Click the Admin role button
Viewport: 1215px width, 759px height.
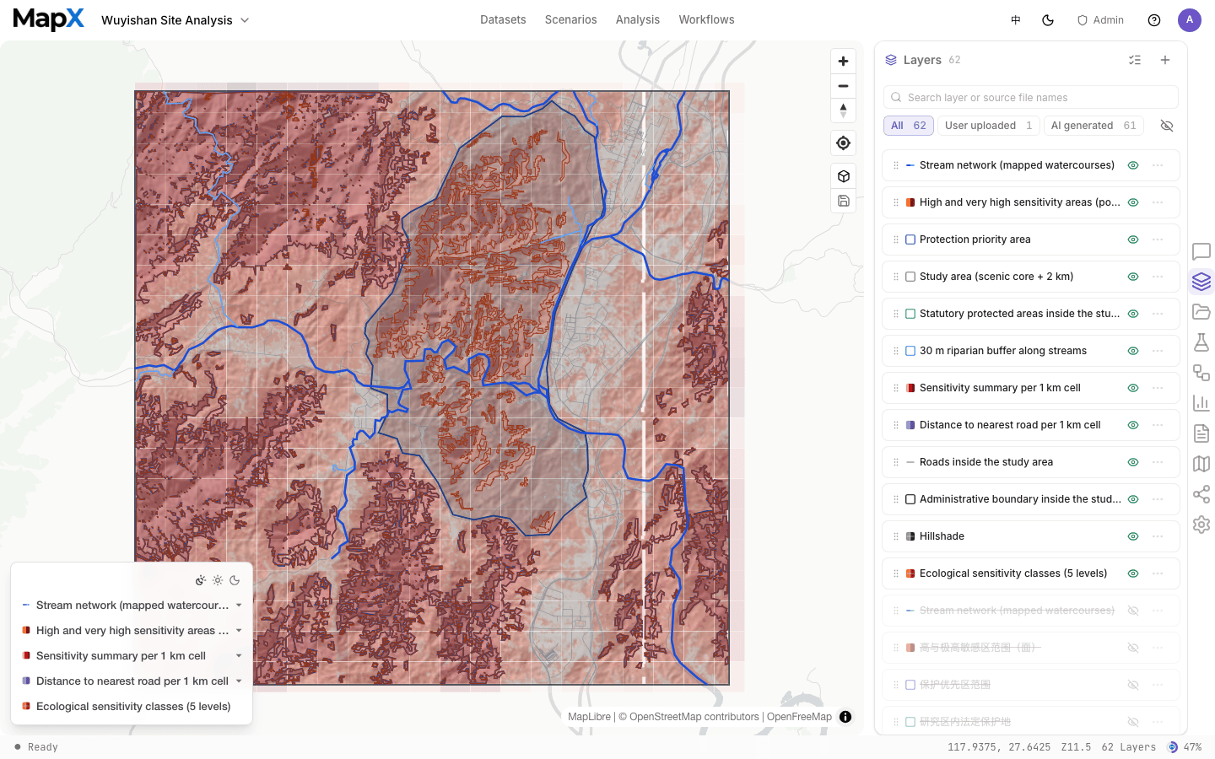tap(1100, 20)
